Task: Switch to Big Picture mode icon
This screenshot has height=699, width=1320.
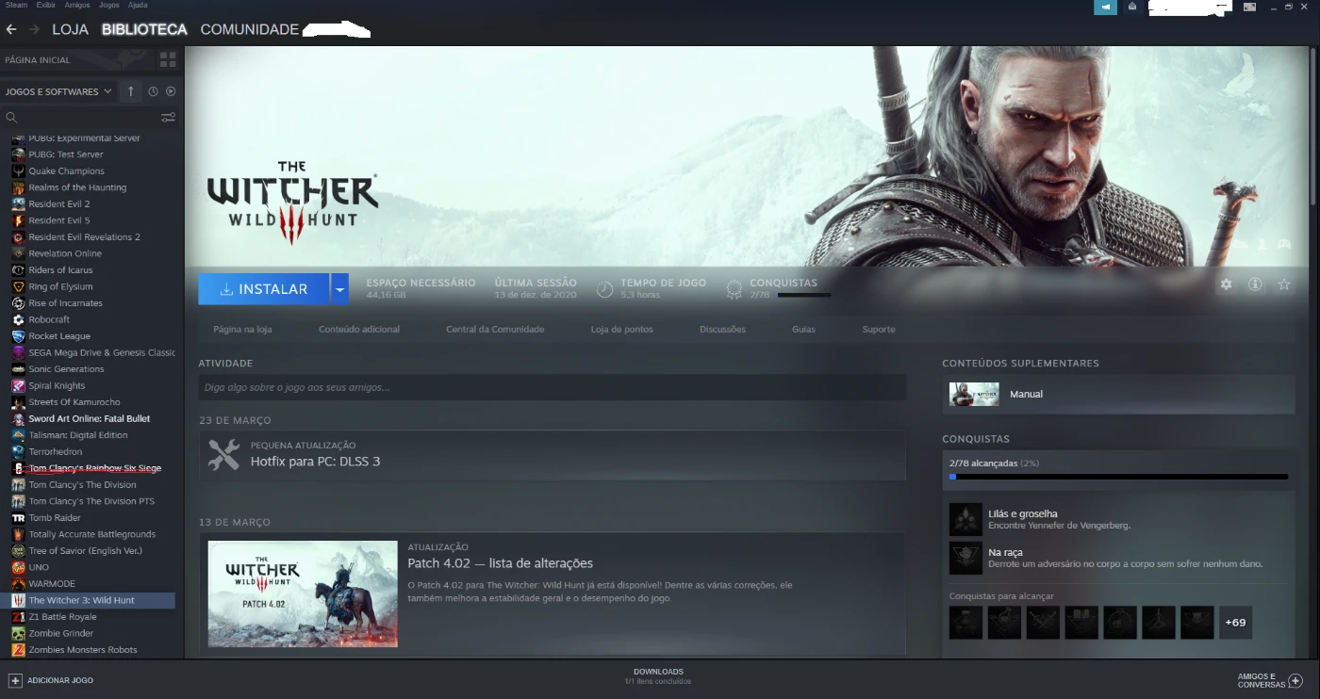Action: (1249, 7)
